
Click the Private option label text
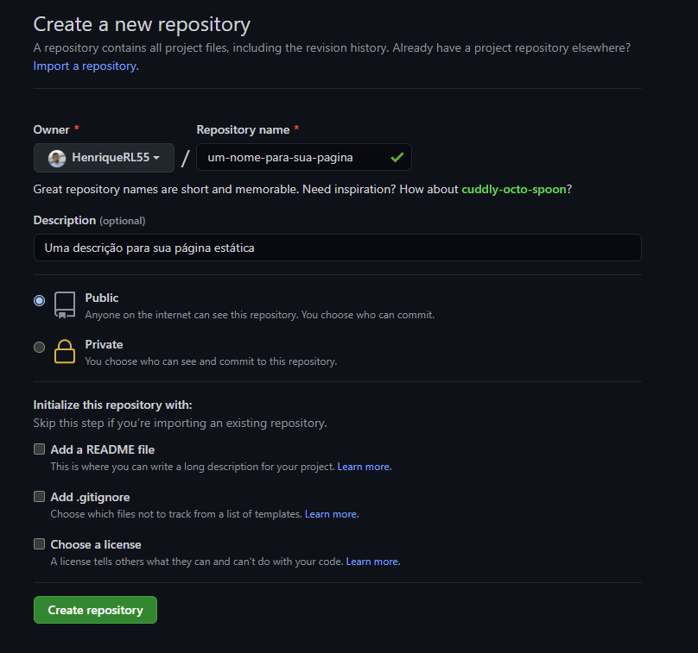pyautogui.click(x=104, y=344)
